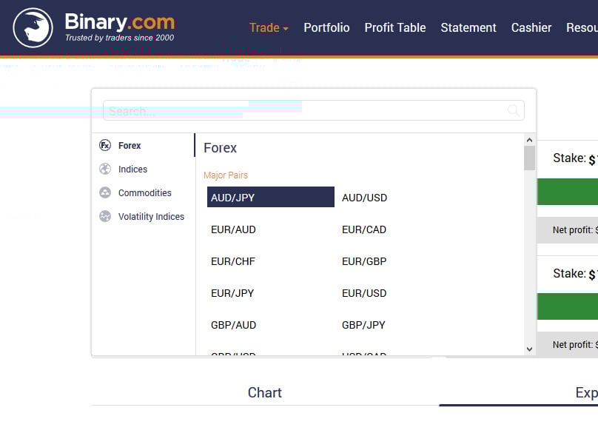Open the Portfolio menu item
The image size is (598, 433).
[x=326, y=27]
